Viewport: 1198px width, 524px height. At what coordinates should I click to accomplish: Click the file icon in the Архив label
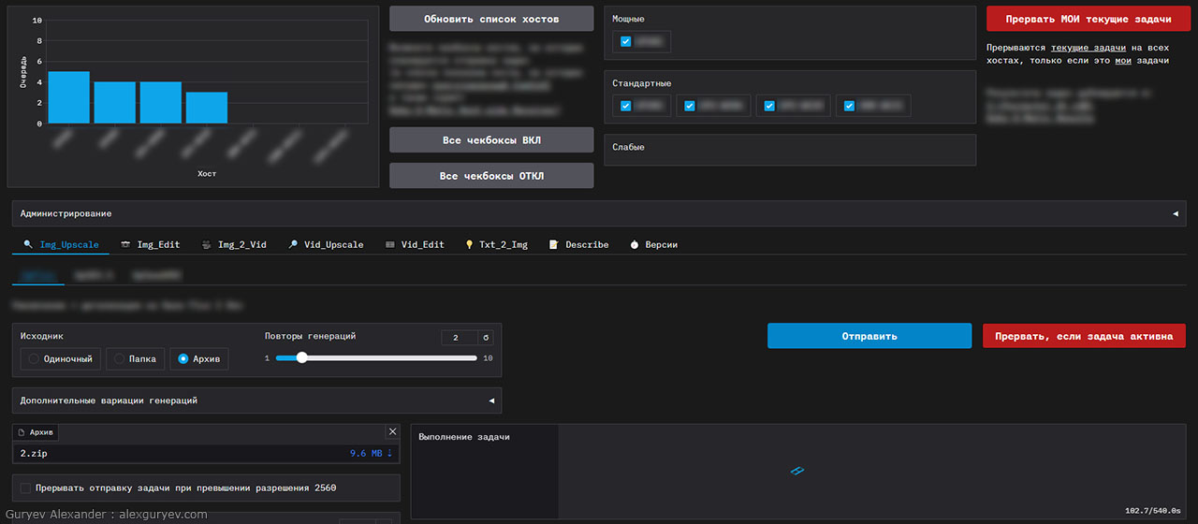pyautogui.click(x=22, y=432)
